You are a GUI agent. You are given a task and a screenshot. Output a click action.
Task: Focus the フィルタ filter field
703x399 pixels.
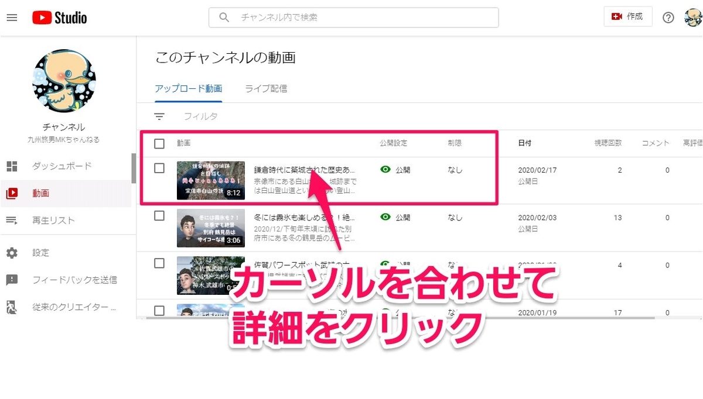tap(201, 116)
